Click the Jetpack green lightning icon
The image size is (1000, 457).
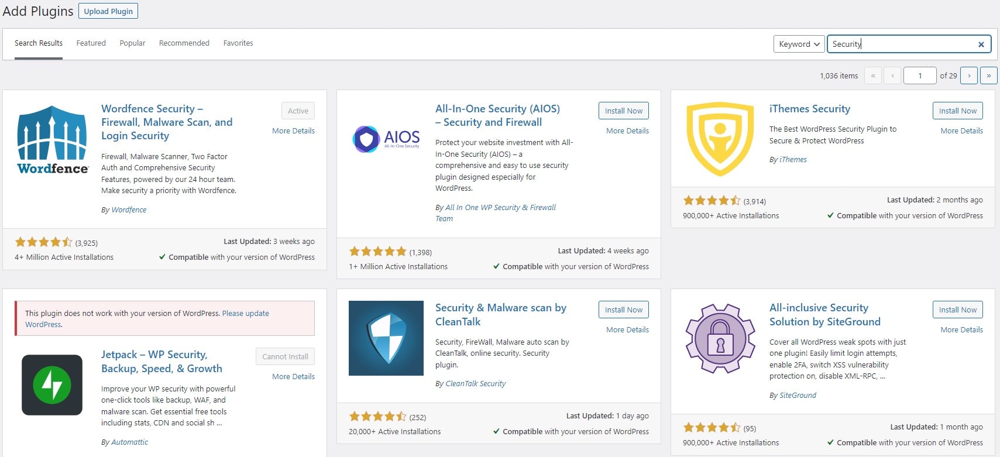click(x=52, y=385)
